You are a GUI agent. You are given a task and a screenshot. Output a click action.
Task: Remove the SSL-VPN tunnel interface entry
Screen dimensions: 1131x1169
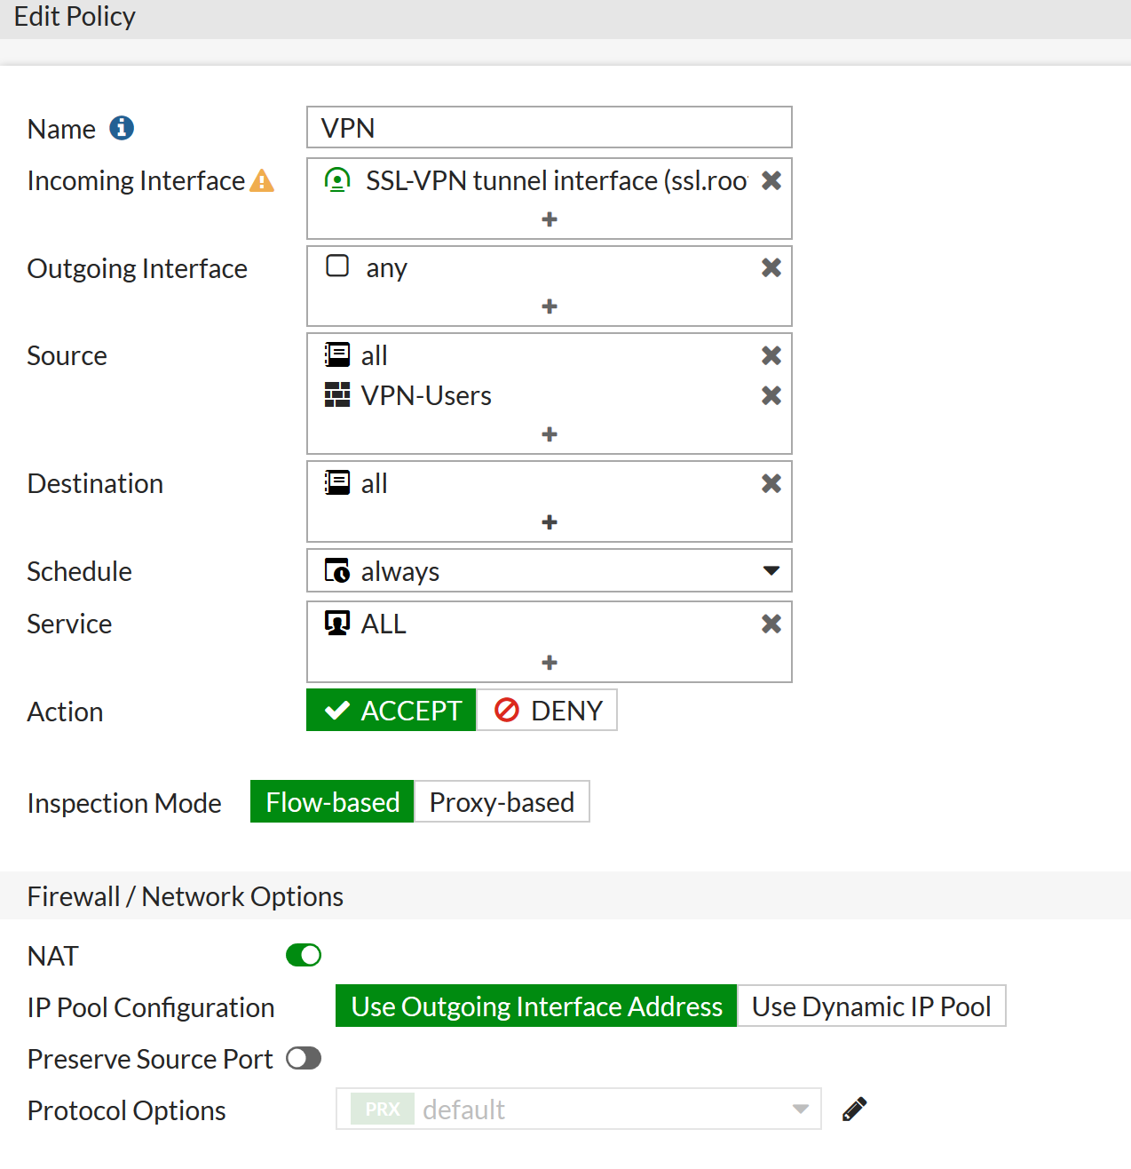[x=771, y=180]
